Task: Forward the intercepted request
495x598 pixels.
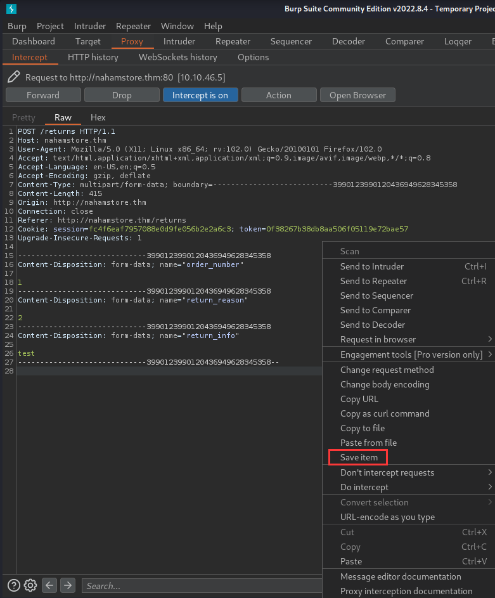Action: point(43,95)
